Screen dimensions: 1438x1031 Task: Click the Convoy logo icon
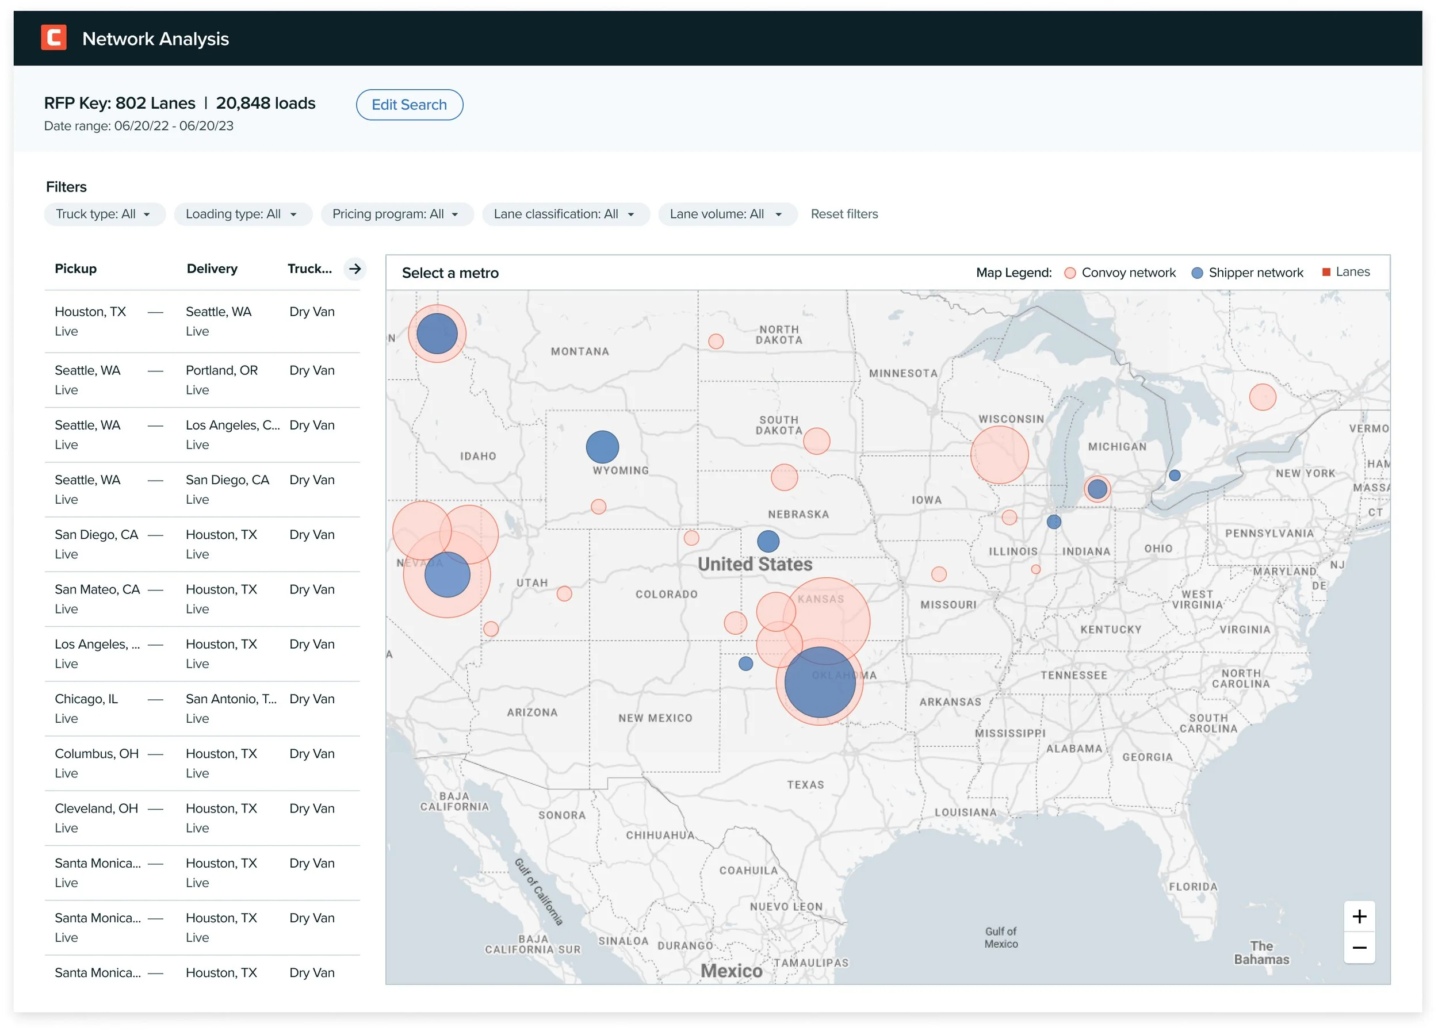(x=54, y=38)
